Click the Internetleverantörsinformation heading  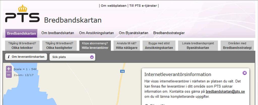click(x=178, y=74)
